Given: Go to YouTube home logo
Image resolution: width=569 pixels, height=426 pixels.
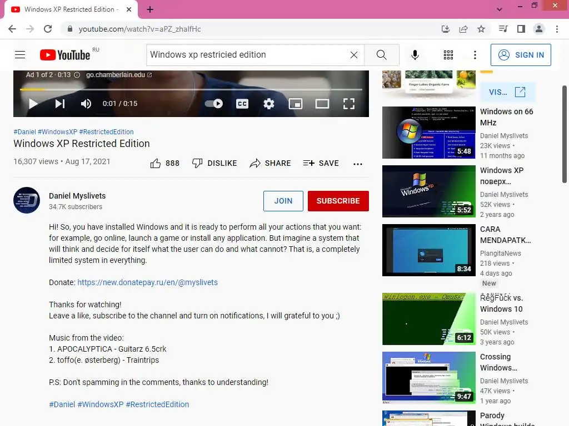Looking at the screenshot, I should click(65, 55).
